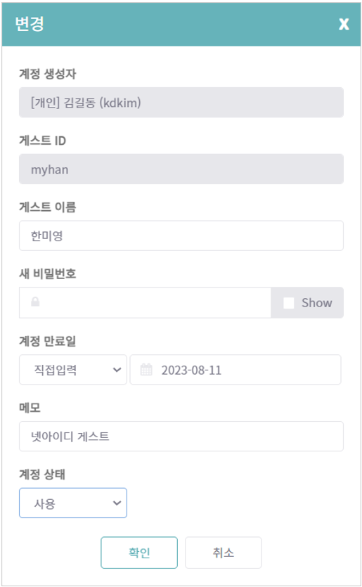362x587 pixels.
Task: Click the 메모 field with 넷아이디 게스트
Action: point(181,436)
